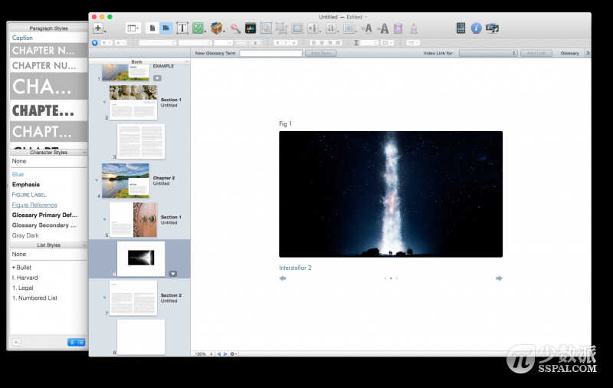Click the Add Pages plus button

click(x=98, y=28)
